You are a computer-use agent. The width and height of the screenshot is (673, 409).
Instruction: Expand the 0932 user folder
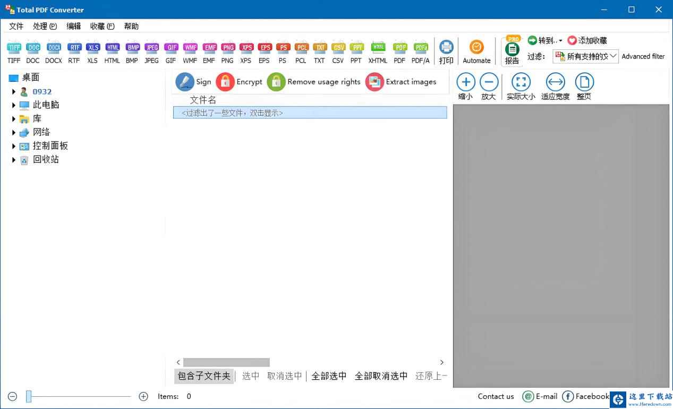tap(14, 92)
